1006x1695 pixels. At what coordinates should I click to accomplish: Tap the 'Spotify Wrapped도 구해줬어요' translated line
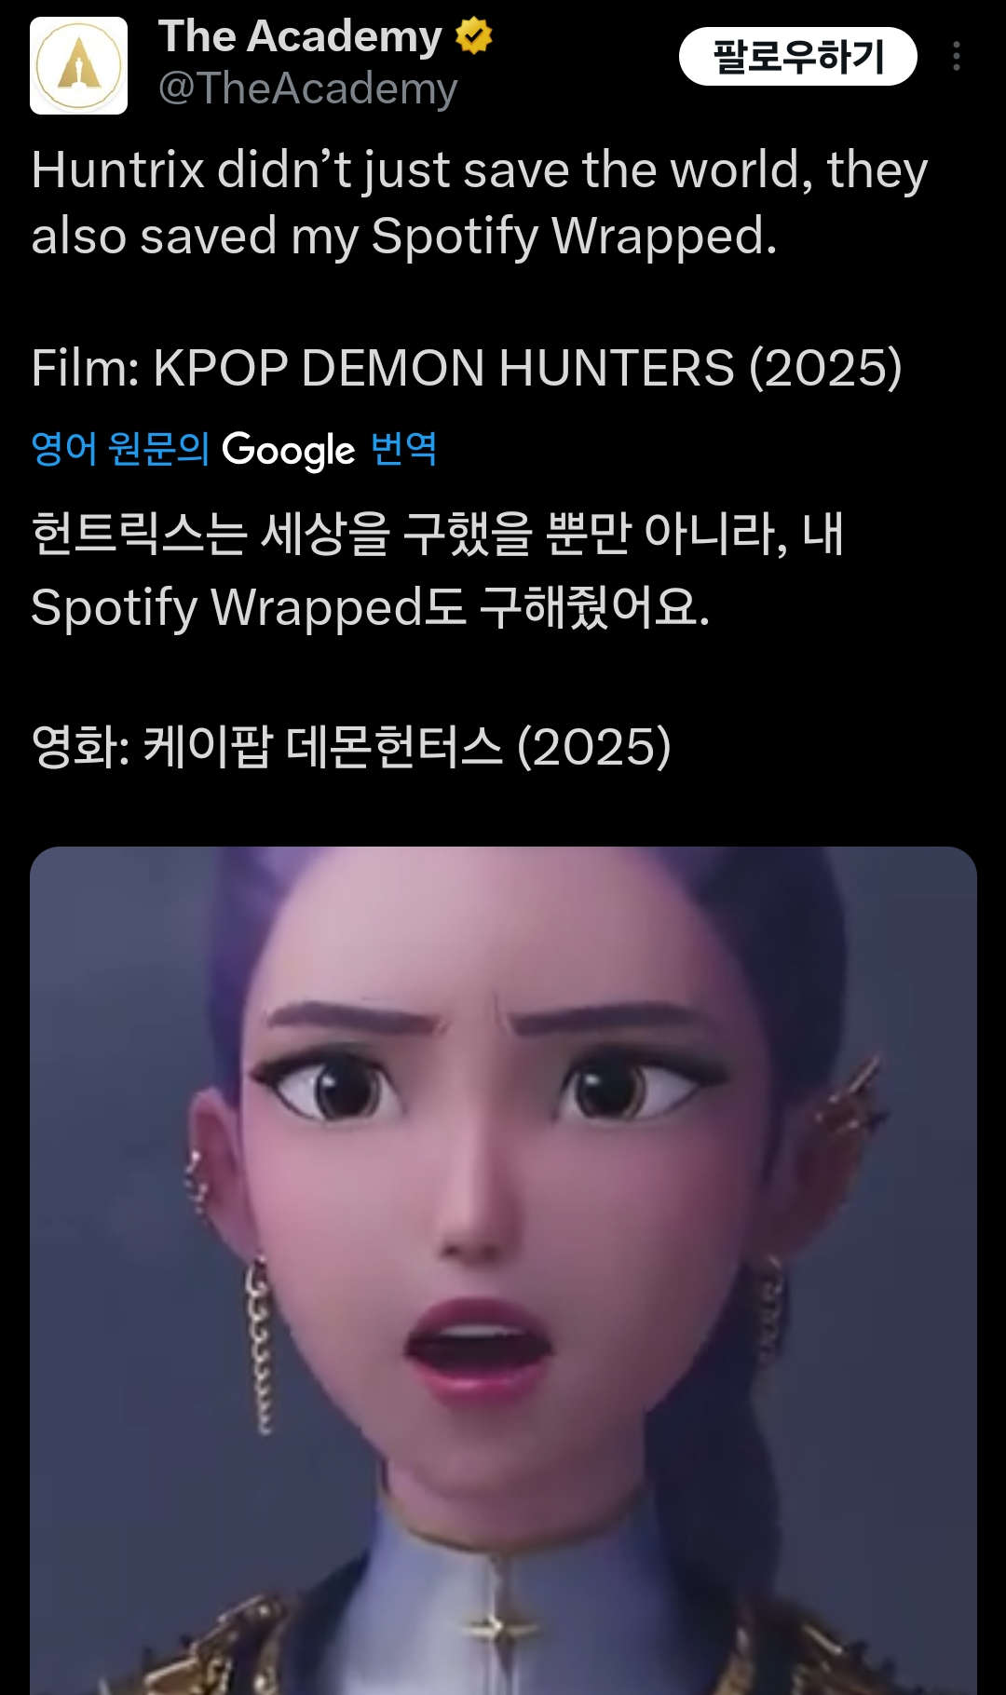(x=371, y=608)
